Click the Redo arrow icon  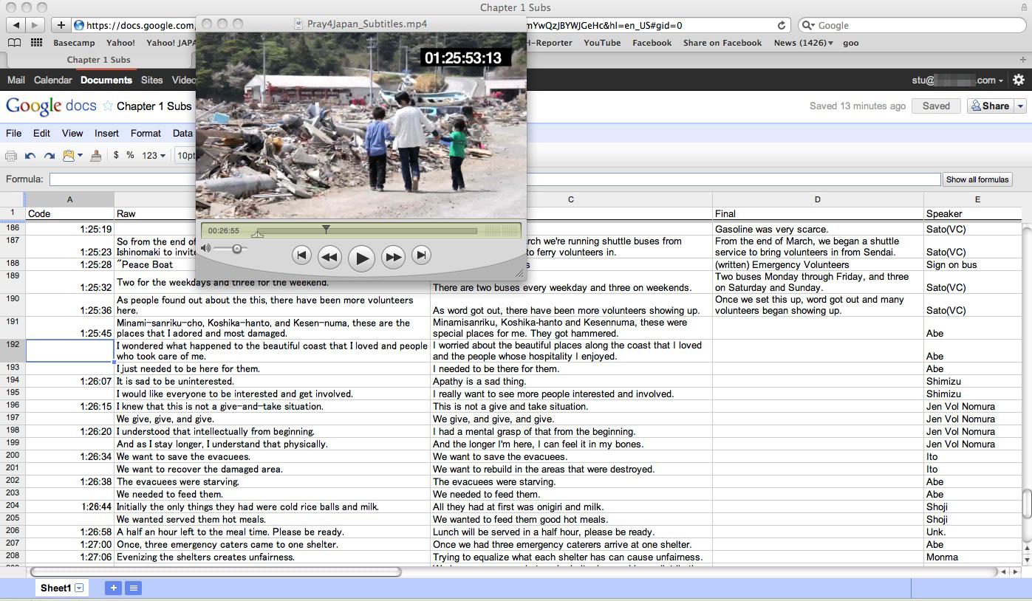(49, 156)
